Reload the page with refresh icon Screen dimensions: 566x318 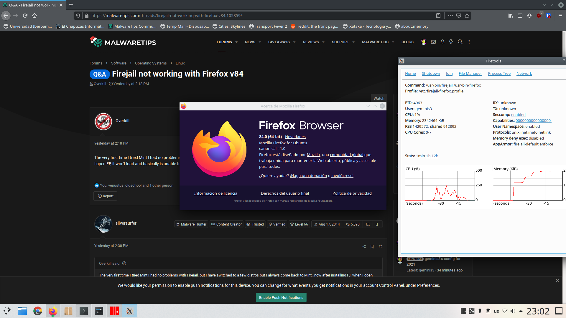(25, 16)
